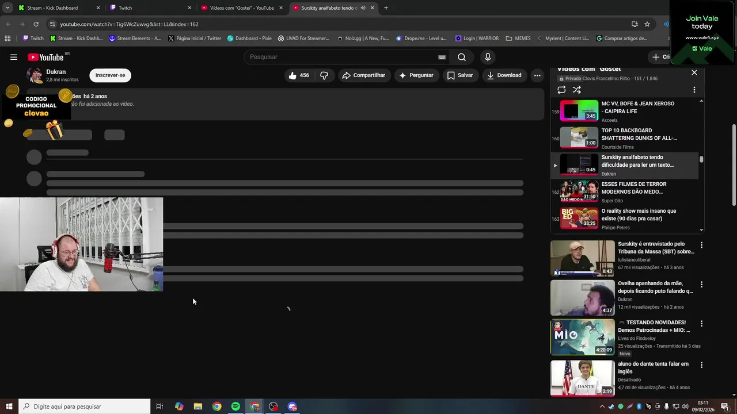Switch to the Twitch browser tab
Image resolution: width=737 pixels, height=414 pixels.
coord(150,8)
